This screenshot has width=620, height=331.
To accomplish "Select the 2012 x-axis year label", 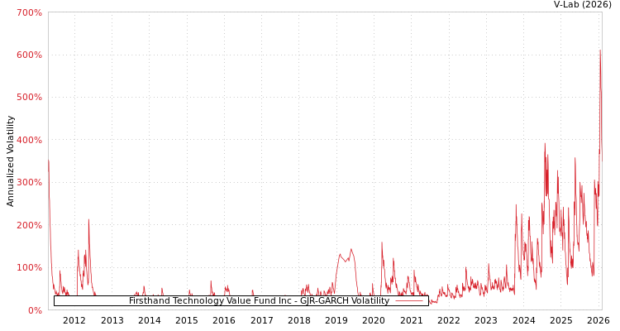I will click(x=74, y=320).
